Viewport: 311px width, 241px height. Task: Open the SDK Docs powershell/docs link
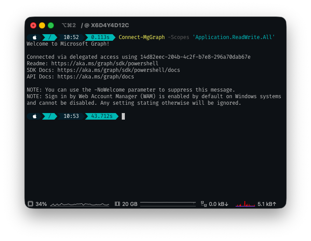pyautogui.click(x=118, y=70)
